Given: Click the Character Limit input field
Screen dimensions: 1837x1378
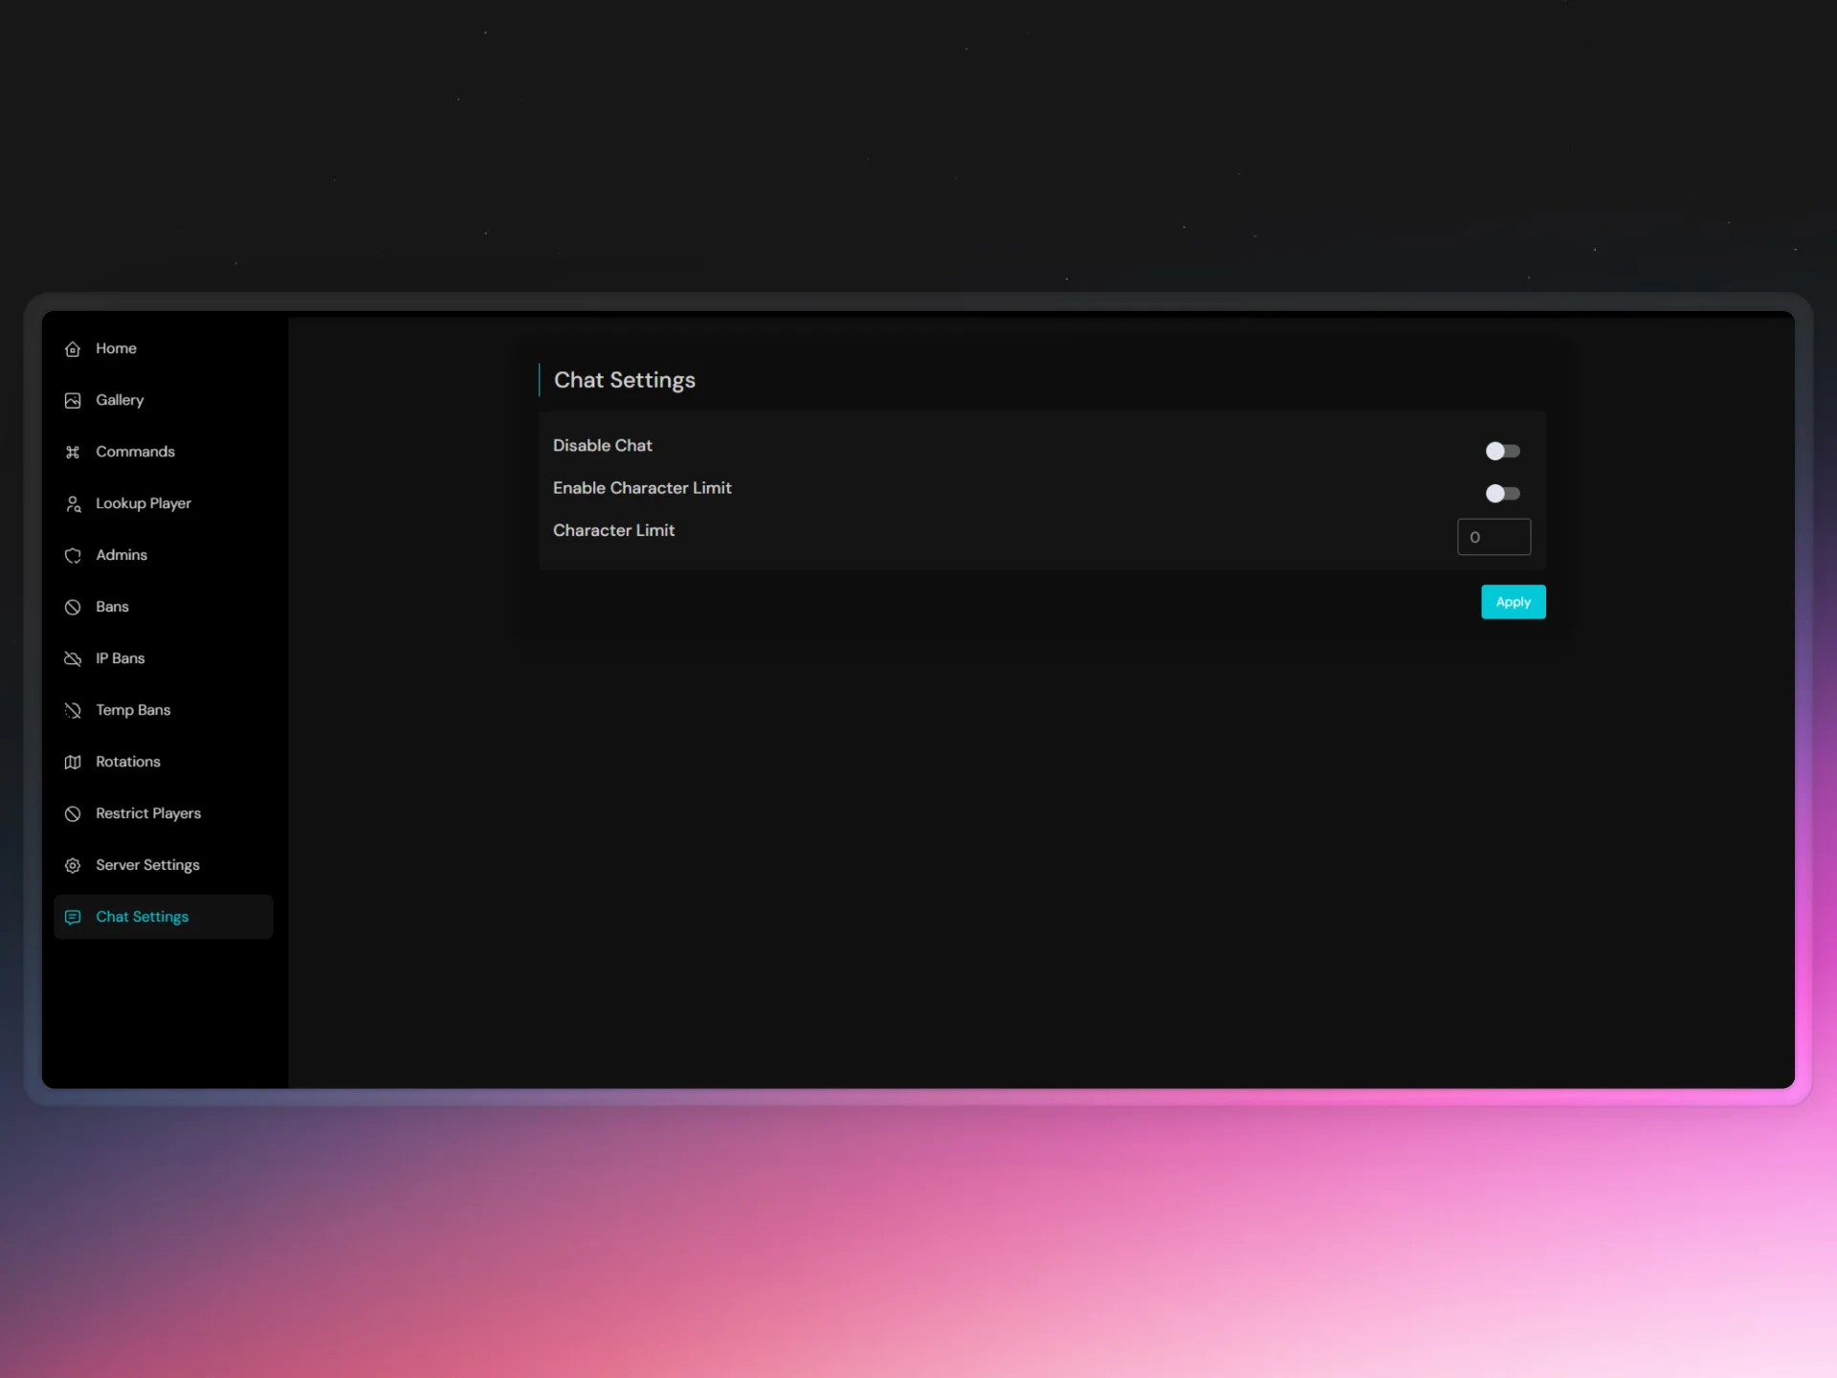Looking at the screenshot, I should coord(1494,537).
